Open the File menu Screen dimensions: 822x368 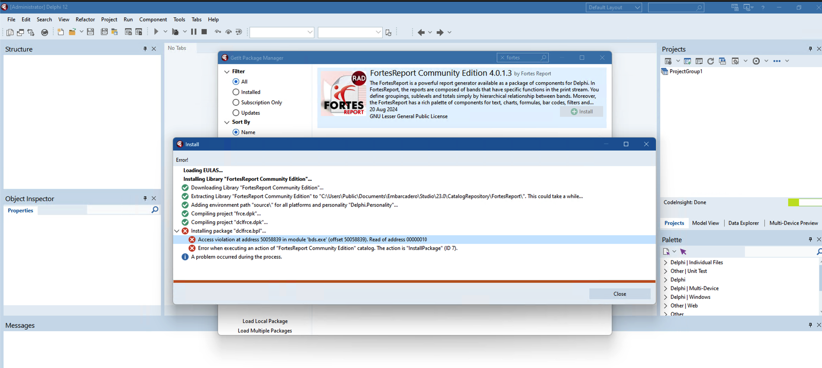coord(11,19)
